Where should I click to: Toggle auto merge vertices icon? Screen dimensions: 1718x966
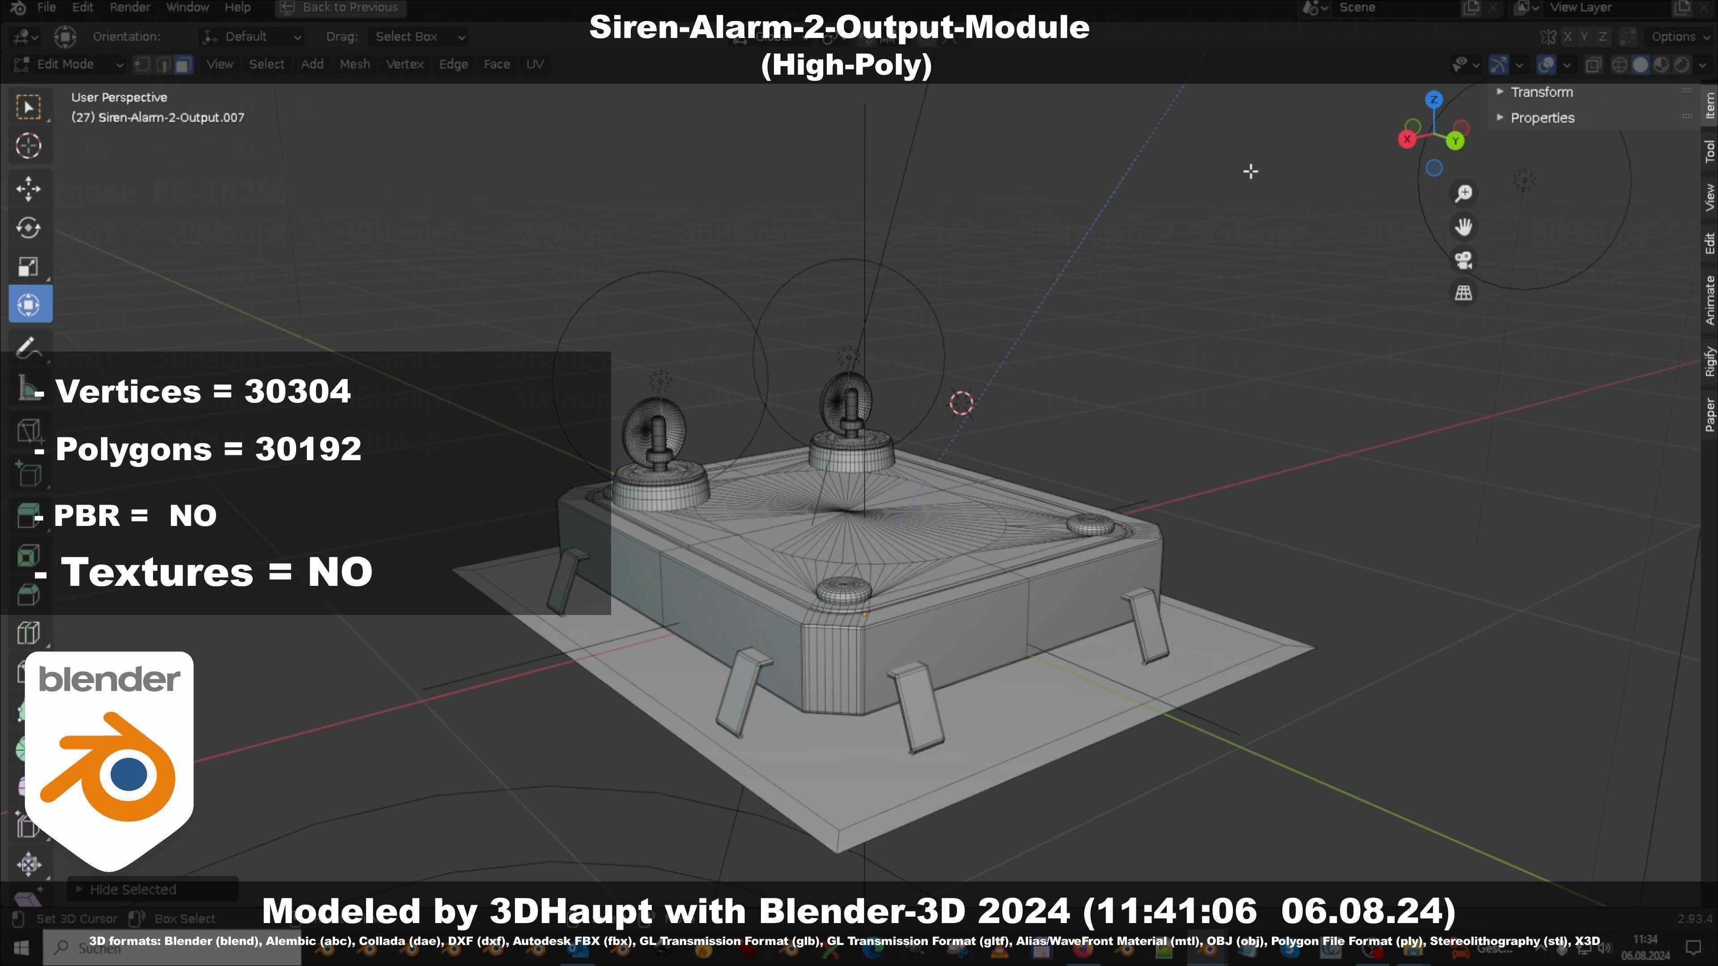click(1628, 37)
